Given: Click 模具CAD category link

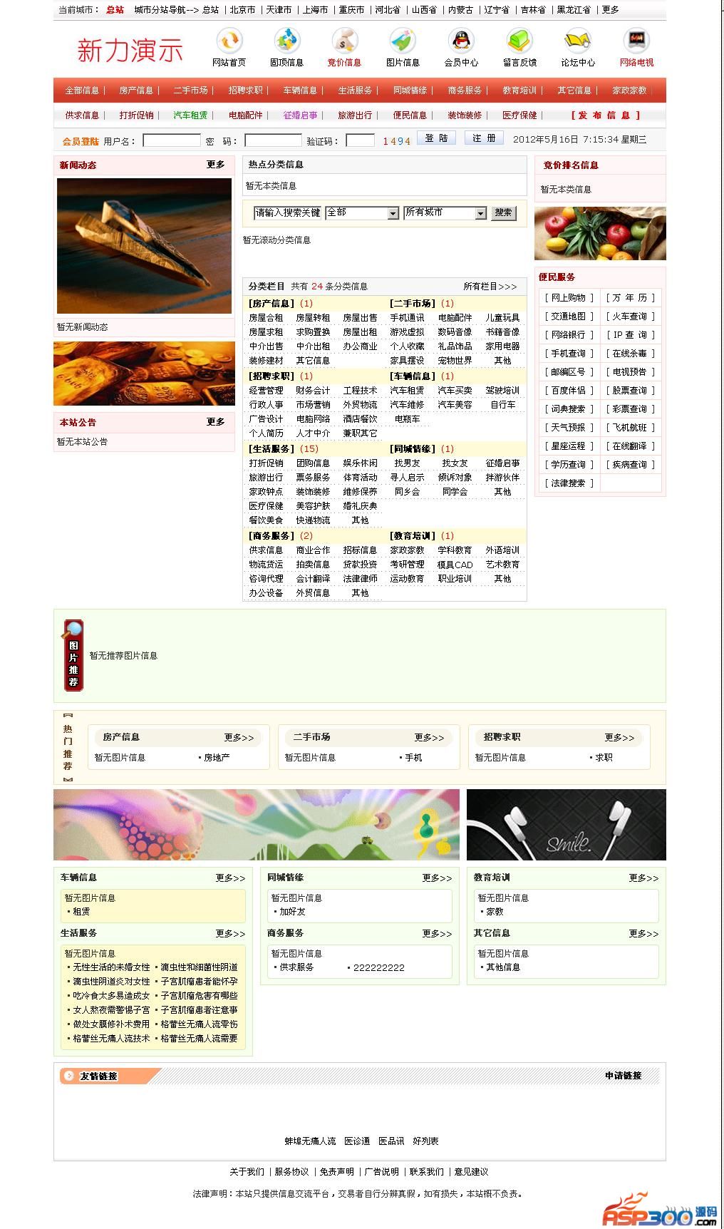Looking at the screenshot, I should coord(455,565).
